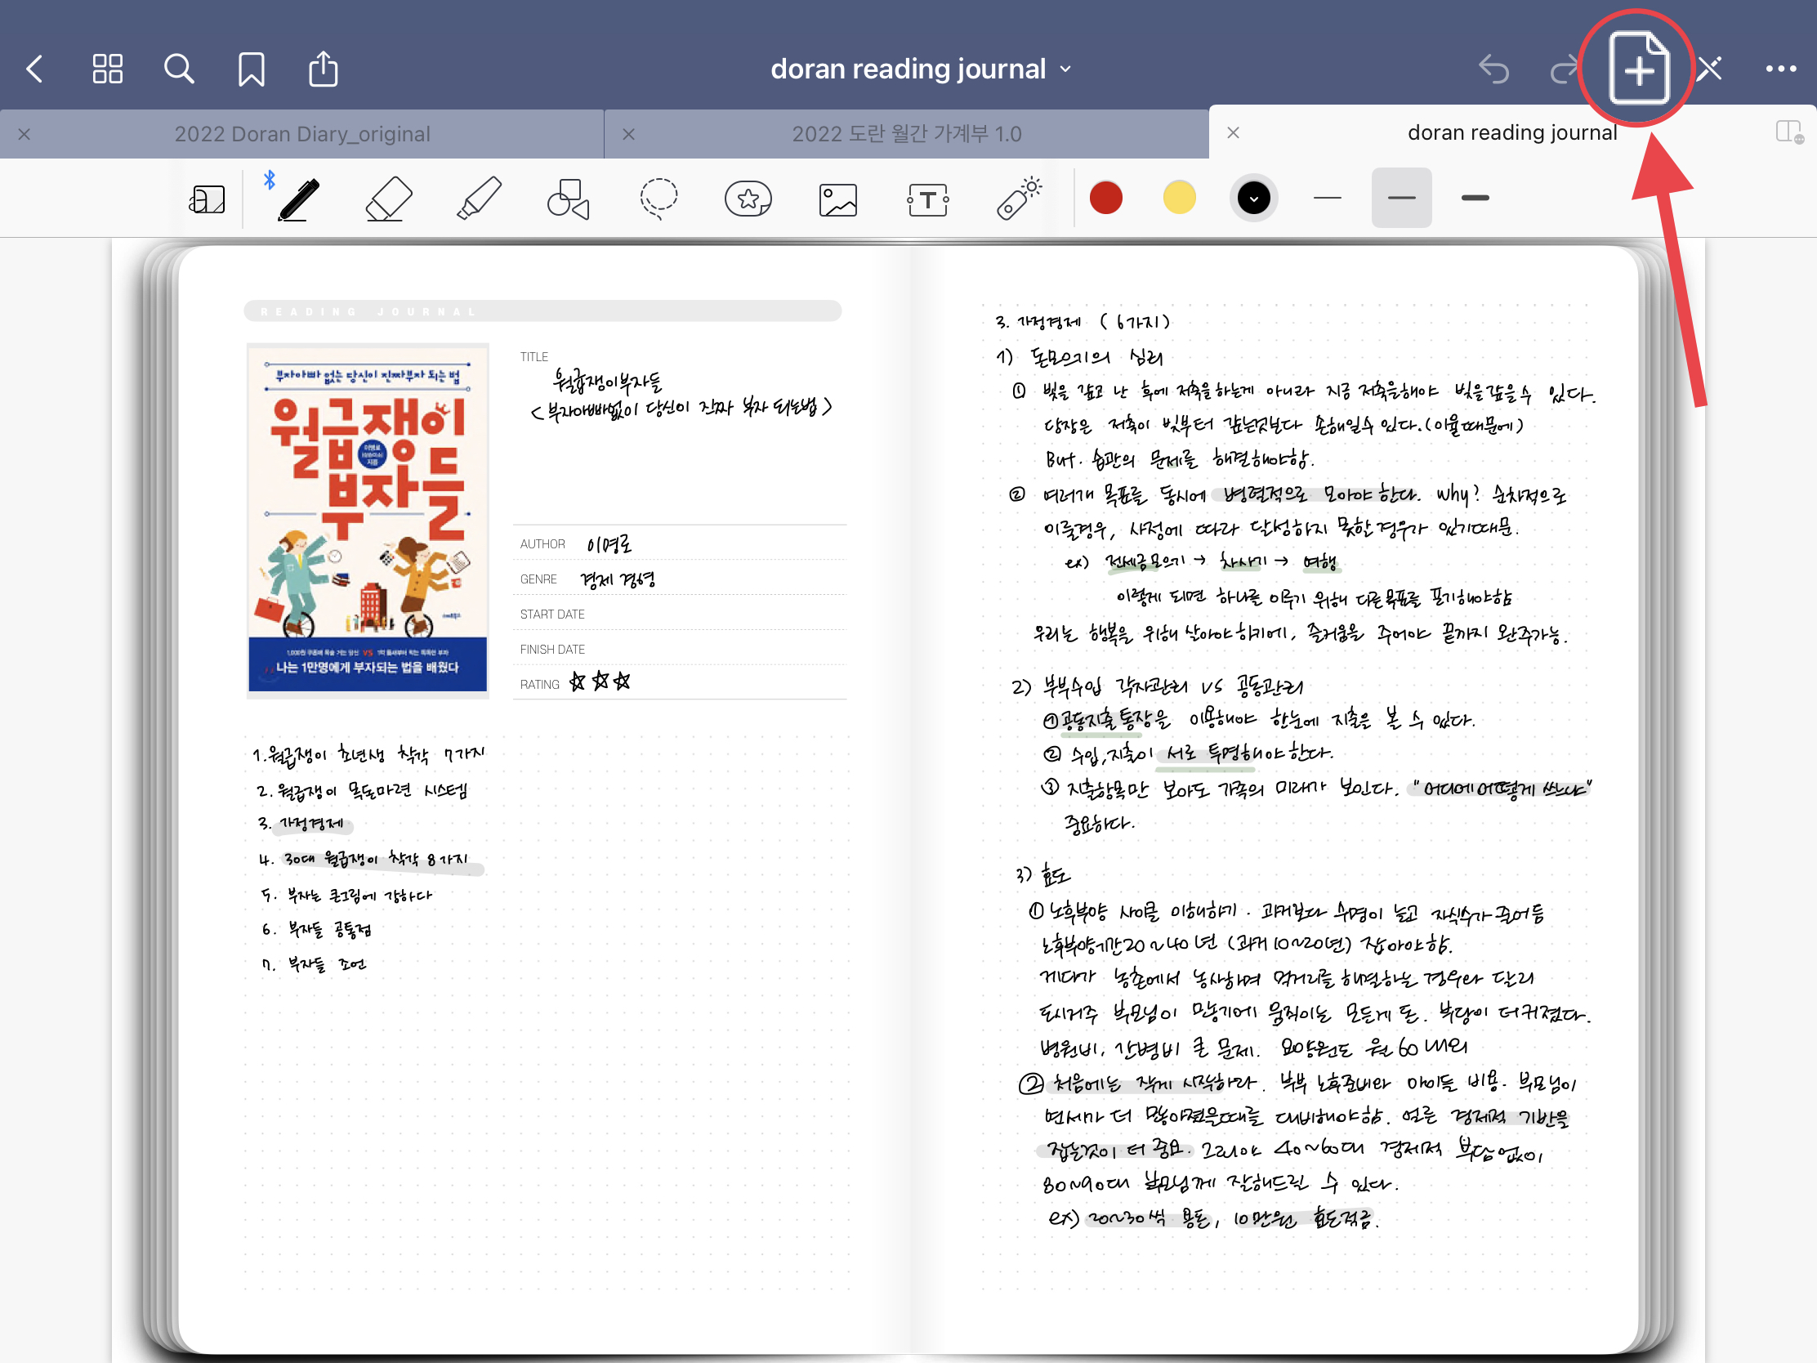This screenshot has height=1363, width=1817.
Task: Choose the thickest stroke width
Action: [1475, 198]
